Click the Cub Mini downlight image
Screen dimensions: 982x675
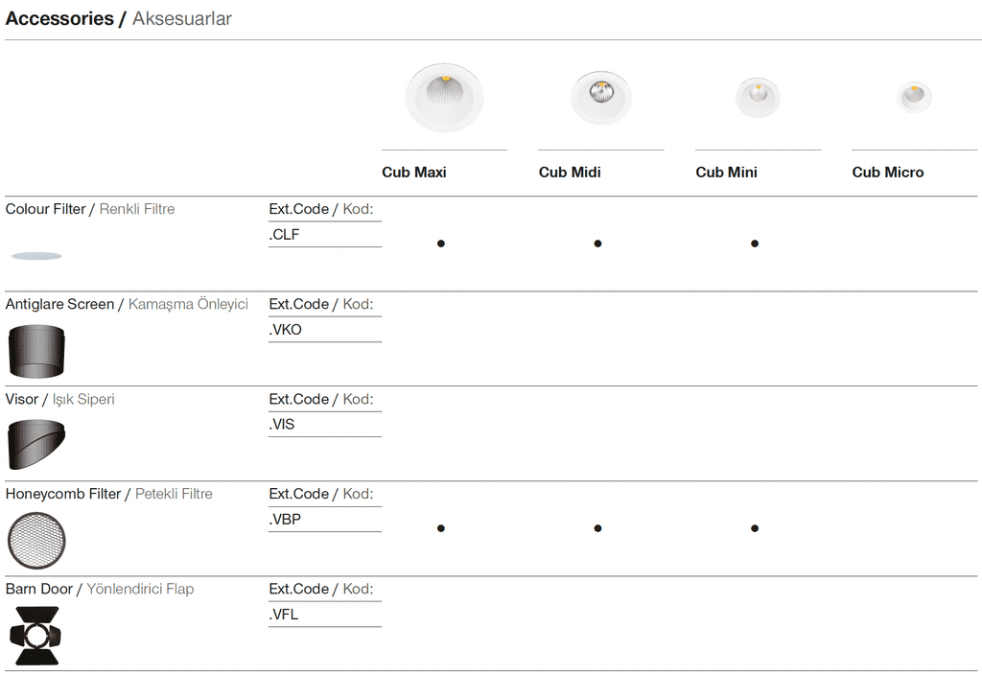tap(758, 97)
